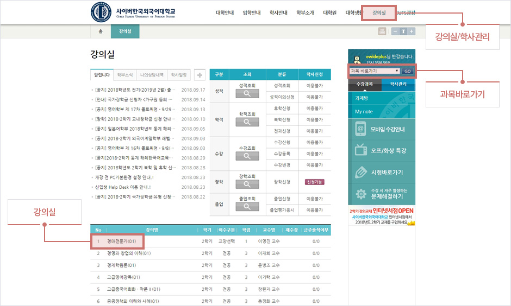
Task: Open 오프/화상 특강 TV icon
Action: (360, 150)
